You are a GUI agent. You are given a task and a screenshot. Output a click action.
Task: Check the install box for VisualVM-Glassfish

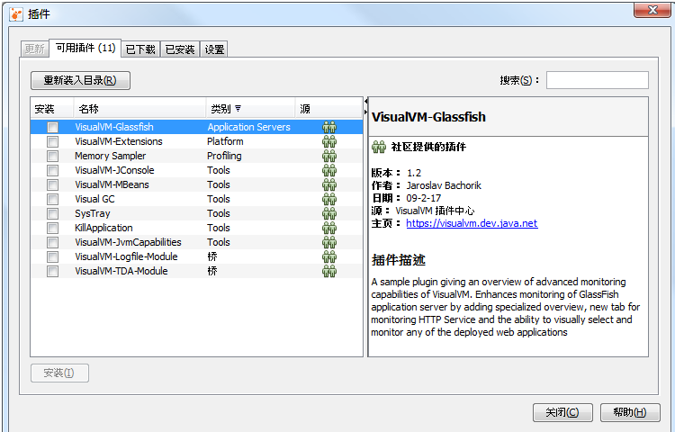click(x=52, y=128)
